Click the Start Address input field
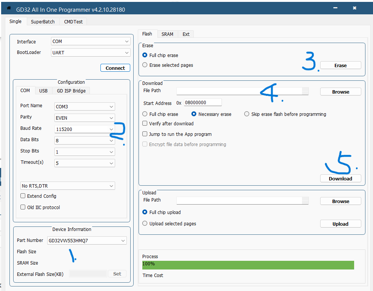This screenshot has width=373, height=291. (203, 103)
